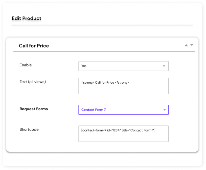Click the Enable label
This screenshot has height=170, width=206.
26,65
